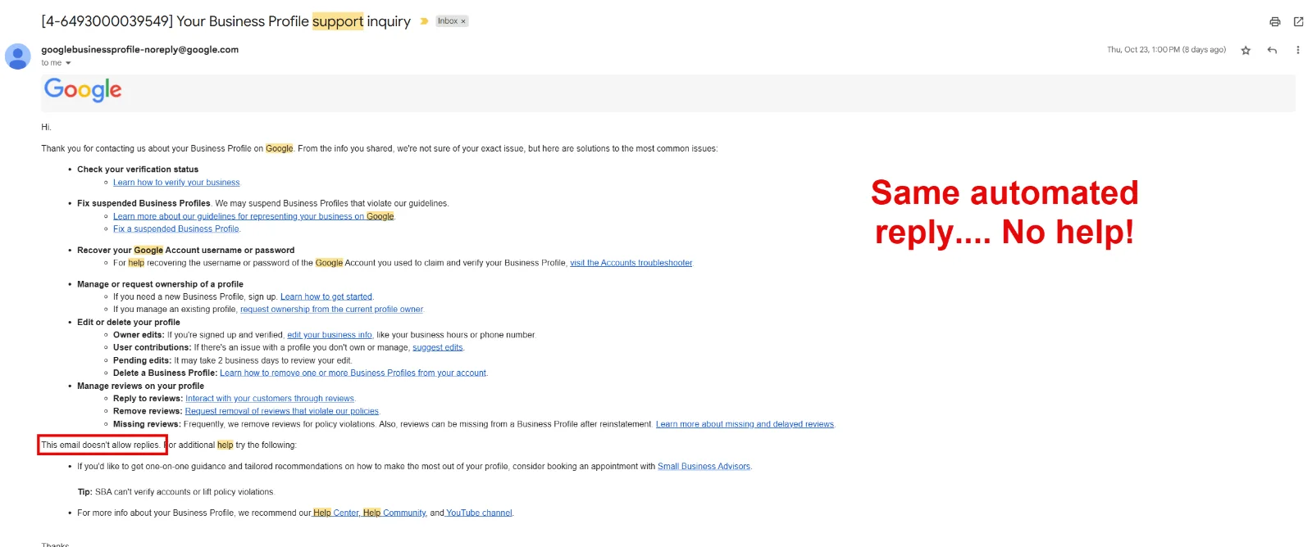Open 'Learn how to verify your business' link
The width and height of the screenshot is (1312, 547).
coord(176,183)
